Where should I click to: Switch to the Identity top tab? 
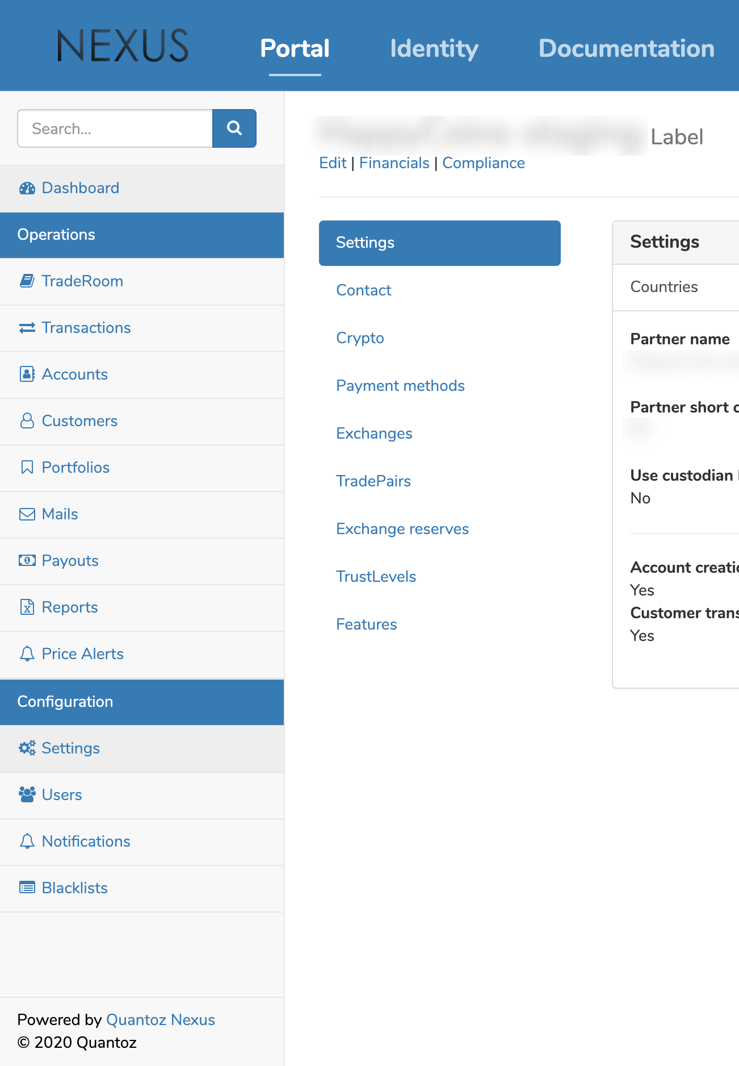[434, 49]
